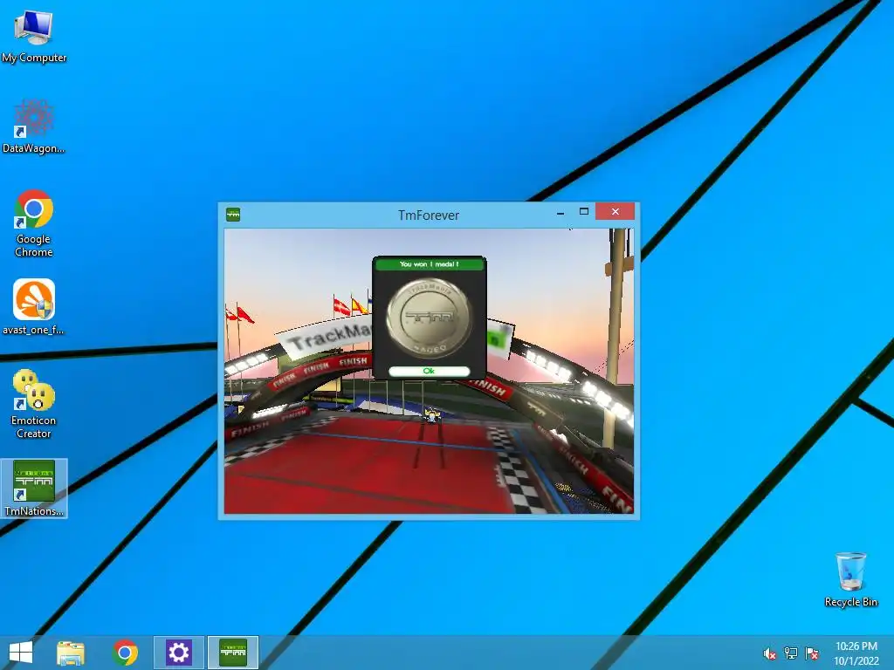Close the TmForever window
The image size is (894, 670).
[615, 211]
